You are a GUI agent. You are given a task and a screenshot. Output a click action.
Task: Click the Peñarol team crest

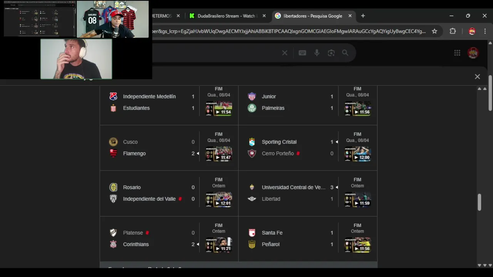click(x=252, y=244)
